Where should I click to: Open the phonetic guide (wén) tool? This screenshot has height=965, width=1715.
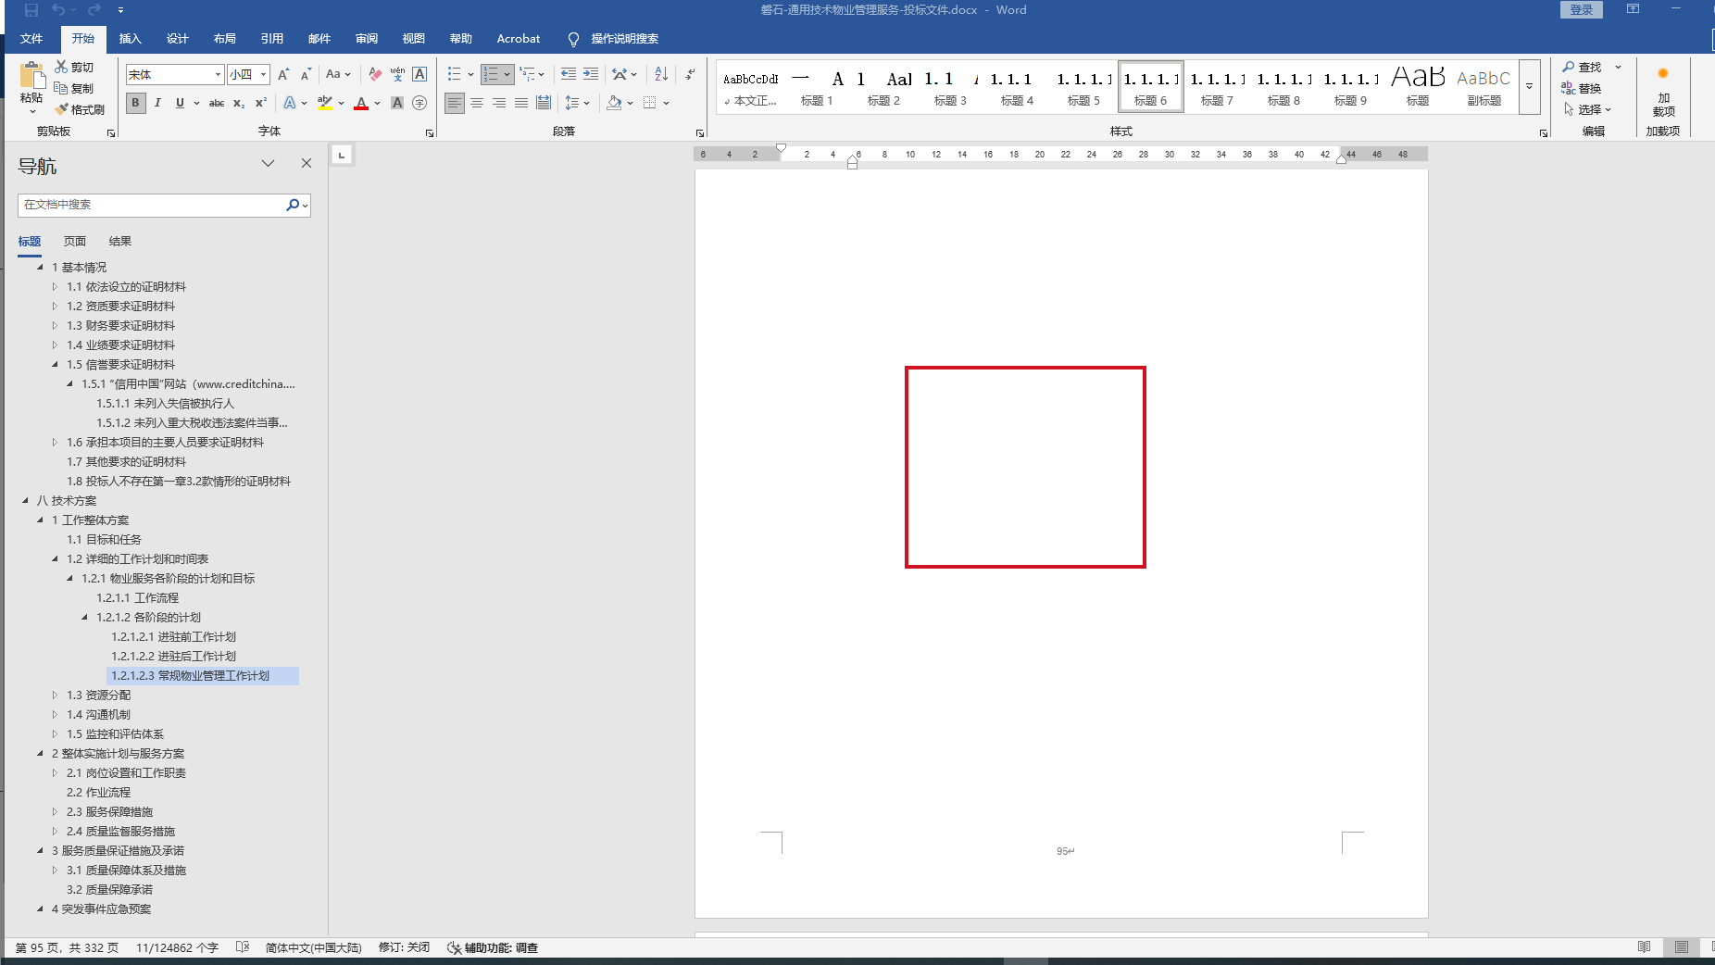point(397,74)
